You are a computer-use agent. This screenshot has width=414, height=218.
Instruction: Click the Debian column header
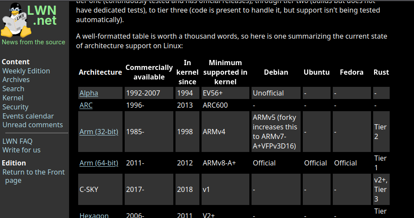click(276, 72)
